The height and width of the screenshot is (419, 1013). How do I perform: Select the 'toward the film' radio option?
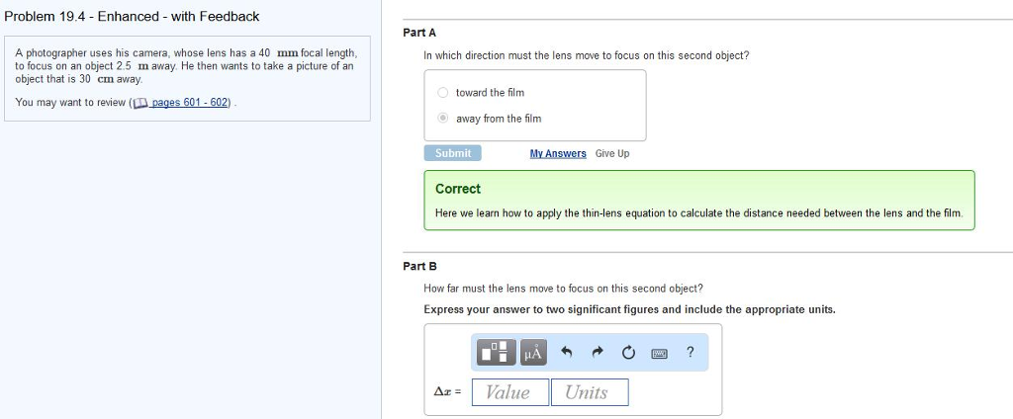point(442,92)
